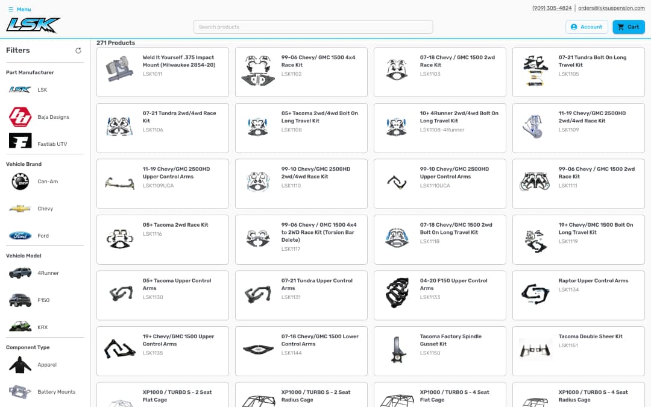This screenshot has height=407, width=651.
Task: Open 05+ Tacoma 2wd Race Kit
Action: [x=162, y=239]
